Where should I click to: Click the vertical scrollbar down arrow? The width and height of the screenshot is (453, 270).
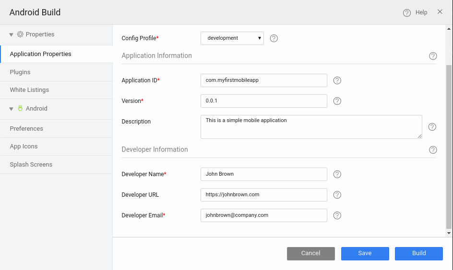[449, 233]
